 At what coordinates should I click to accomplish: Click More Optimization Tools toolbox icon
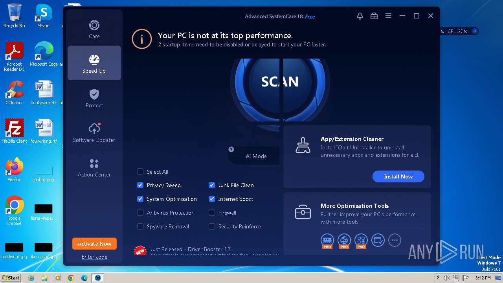coord(303,212)
